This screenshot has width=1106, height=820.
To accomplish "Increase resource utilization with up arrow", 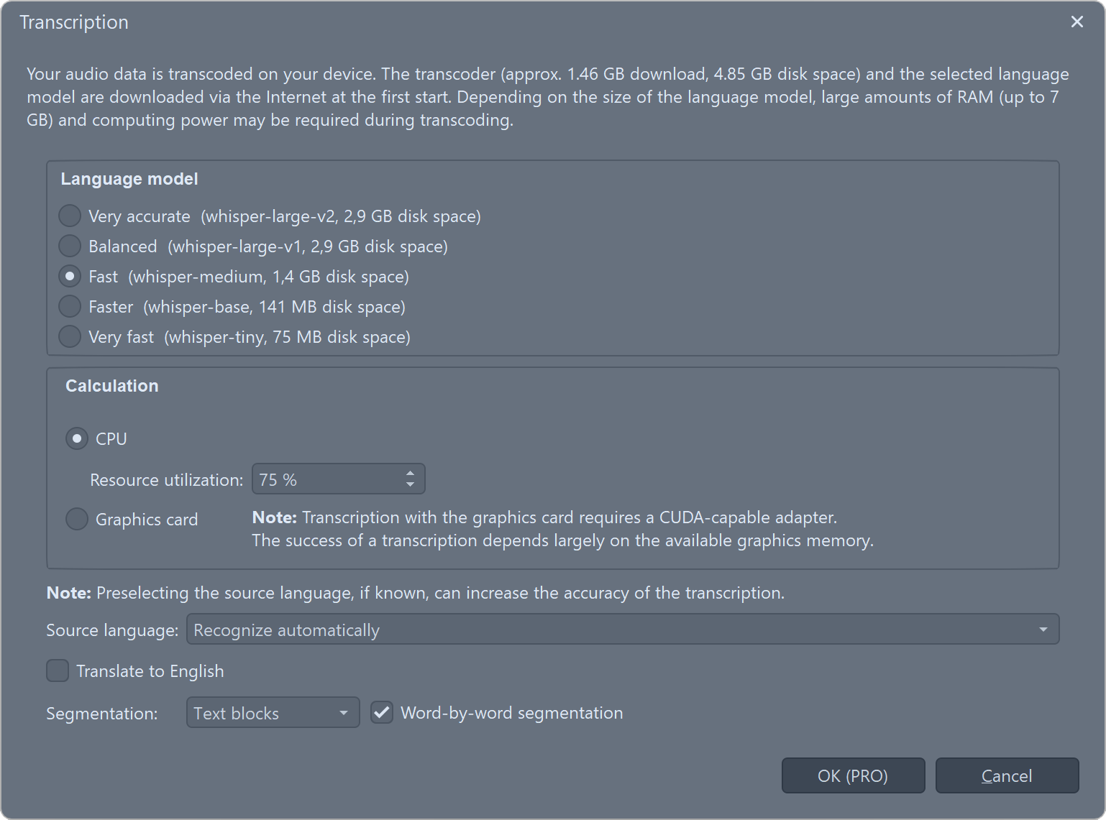I will (x=410, y=474).
